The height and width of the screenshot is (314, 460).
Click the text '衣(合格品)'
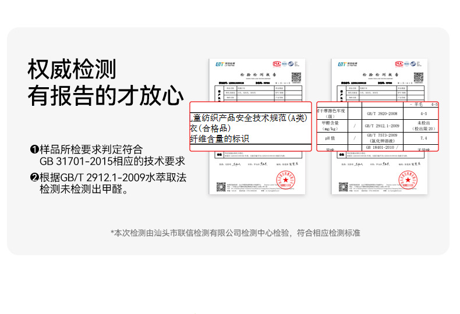210,129
